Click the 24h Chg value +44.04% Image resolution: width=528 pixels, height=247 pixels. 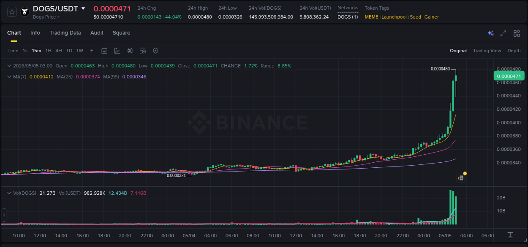[172, 17]
